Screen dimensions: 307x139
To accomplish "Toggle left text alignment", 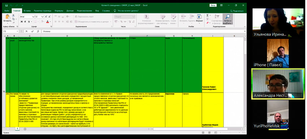I will point(55,22).
